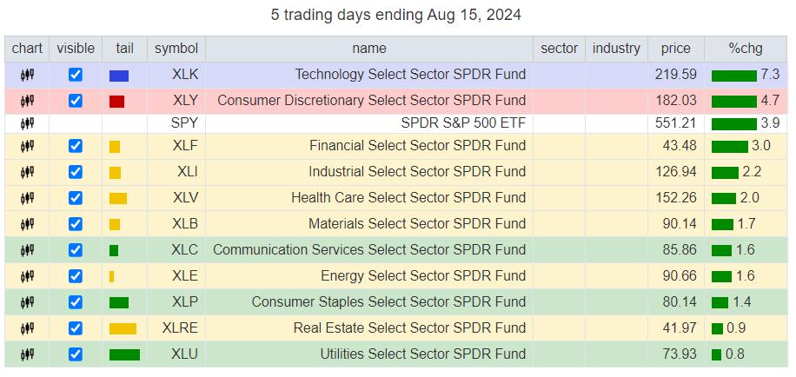Click the XLI symbol link
796x377 pixels.
click(x=187, y=172)
